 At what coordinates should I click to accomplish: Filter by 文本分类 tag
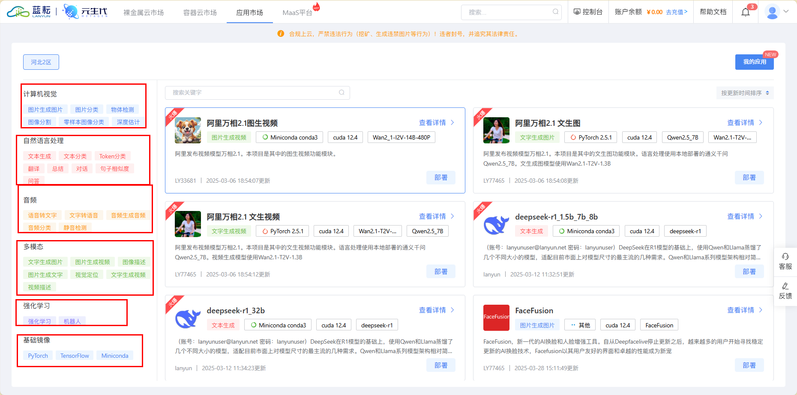coord(75,157)
